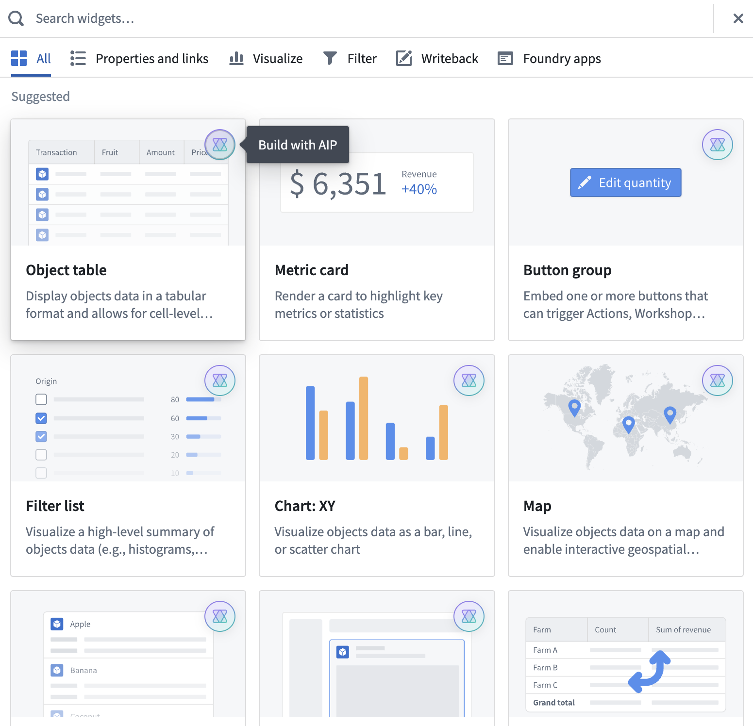Click the Edit quantity button preview
The height and width of the screenshot is (726, 753).
point(626,182)
